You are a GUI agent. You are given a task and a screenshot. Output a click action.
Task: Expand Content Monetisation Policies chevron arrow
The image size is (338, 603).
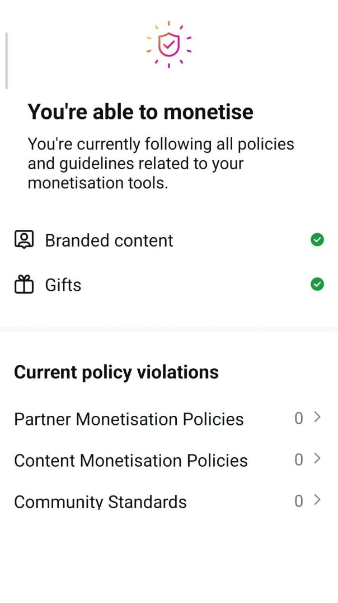[x=317, y=458]
